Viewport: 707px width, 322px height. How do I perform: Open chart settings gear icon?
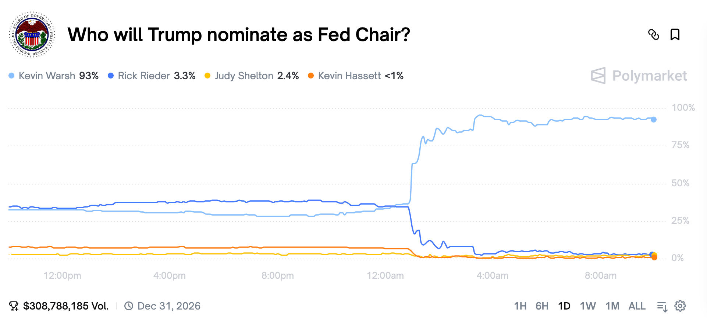680,306
